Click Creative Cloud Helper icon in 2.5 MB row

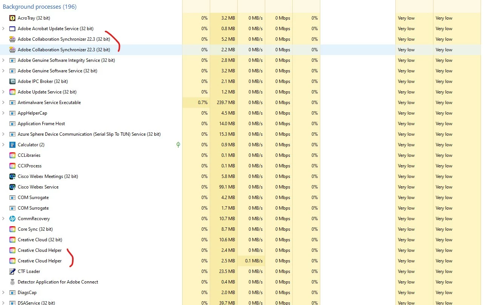(x=12, y=261)
